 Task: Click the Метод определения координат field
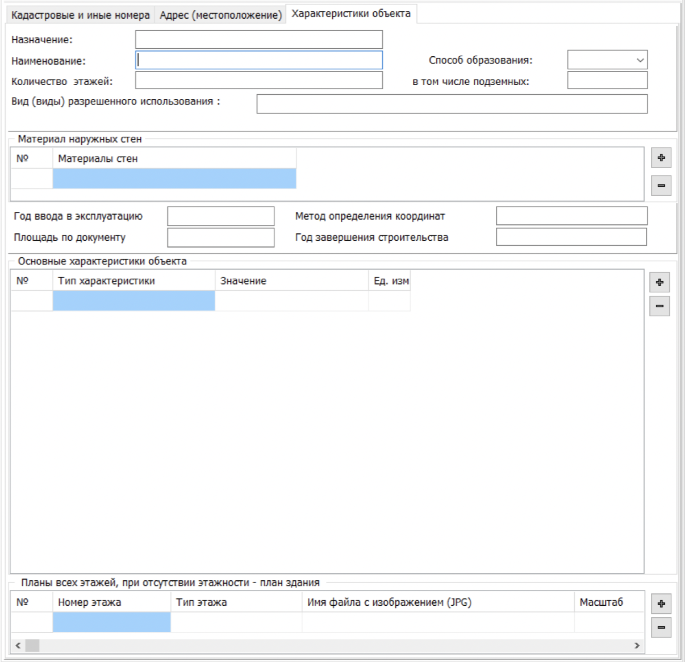(x=571, y=216)
